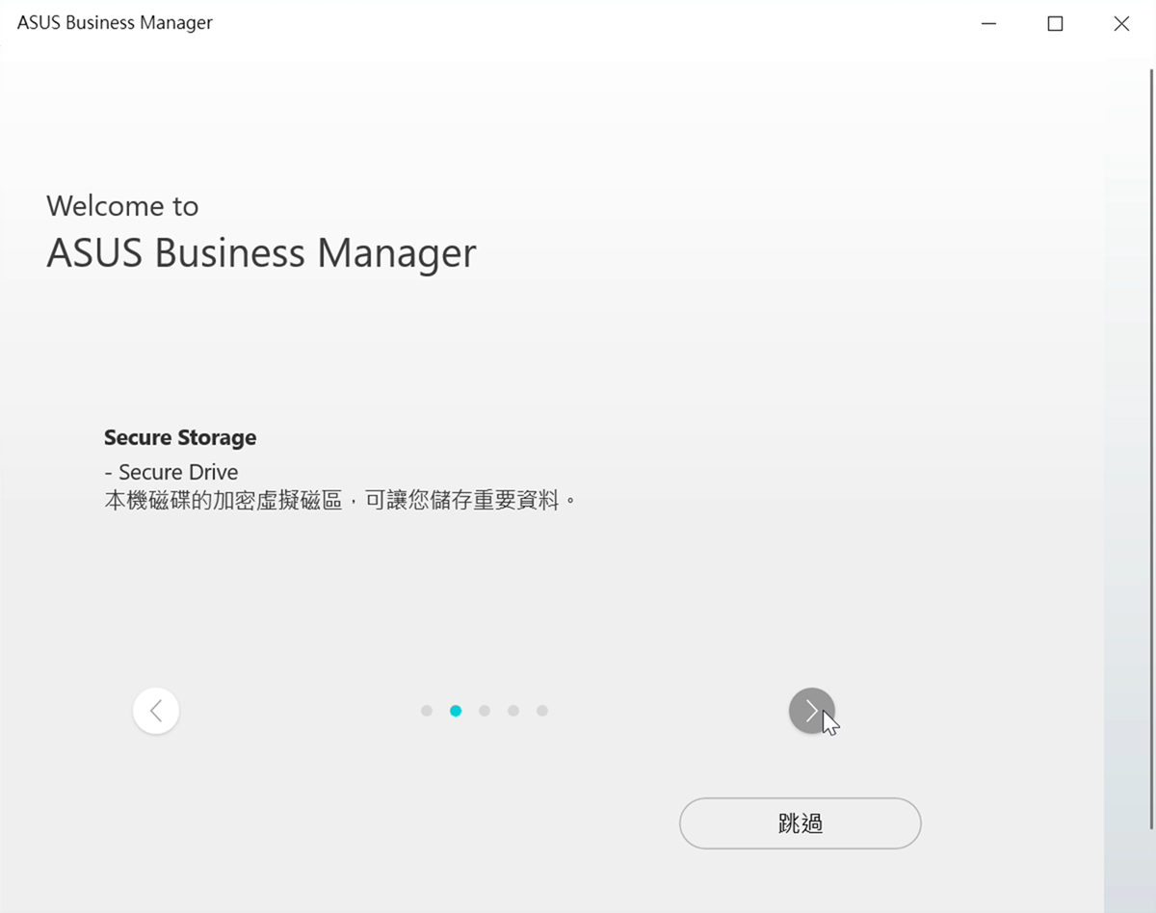Select the bold Secure Storage heading
This screenshot has height=913, width=1156.
tap(180, 437)
